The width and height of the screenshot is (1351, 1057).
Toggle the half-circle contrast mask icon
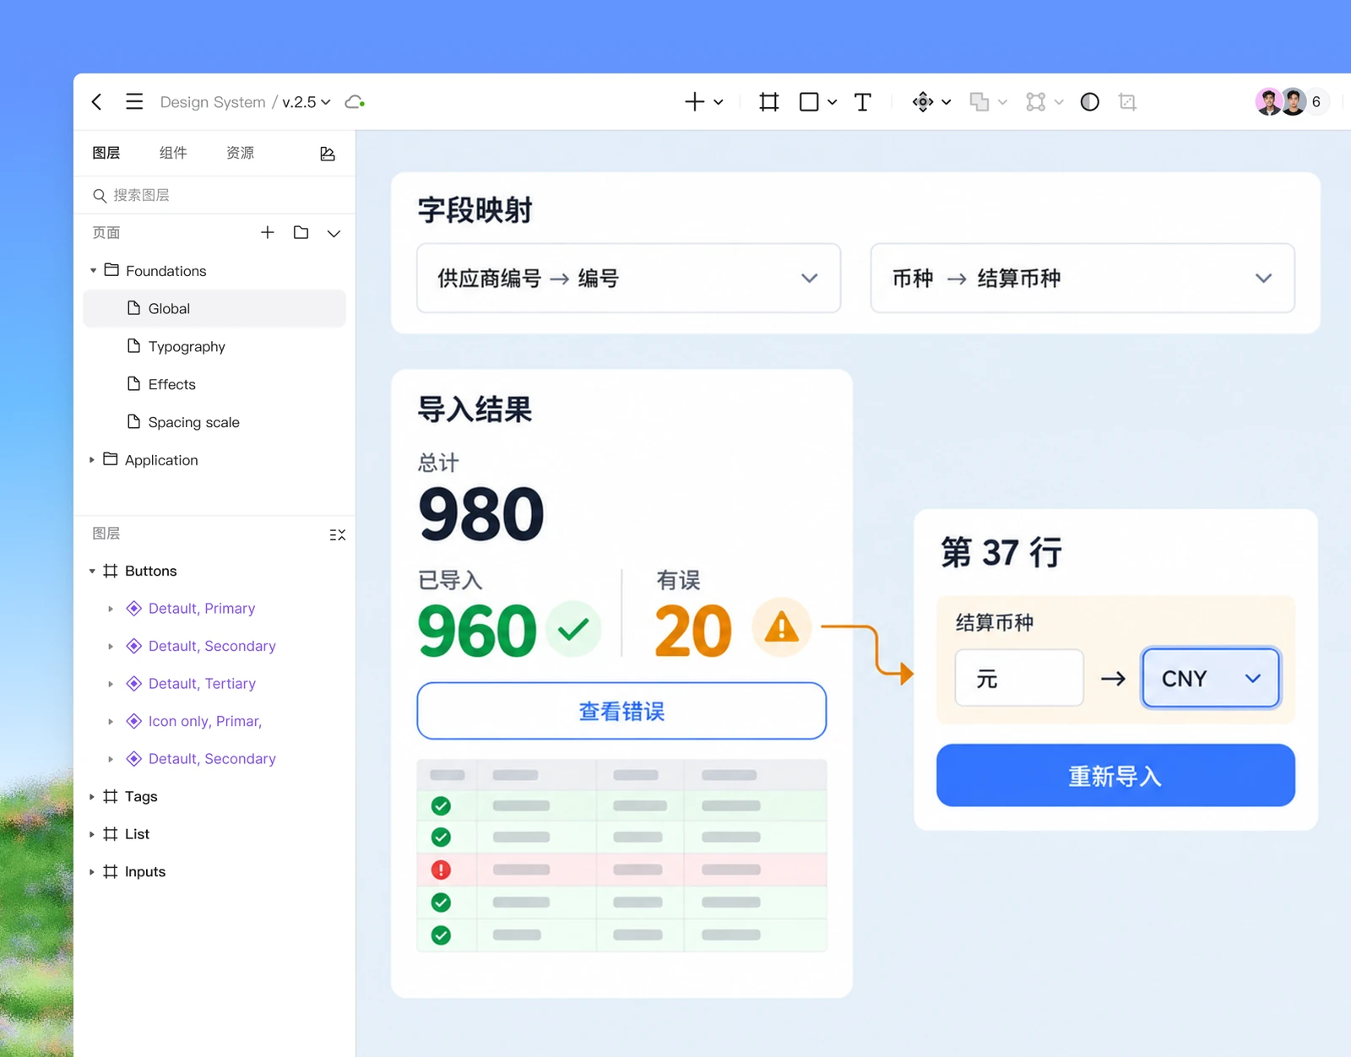point(1090,102)
